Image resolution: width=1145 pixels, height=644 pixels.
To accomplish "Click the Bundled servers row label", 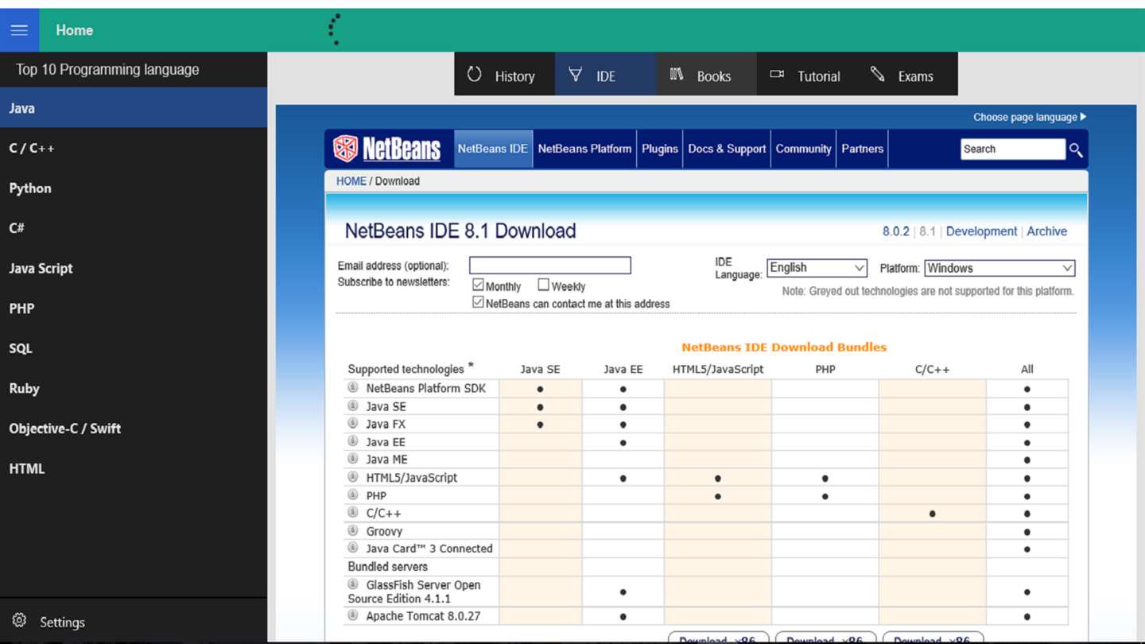I will [x=387, y=566].
